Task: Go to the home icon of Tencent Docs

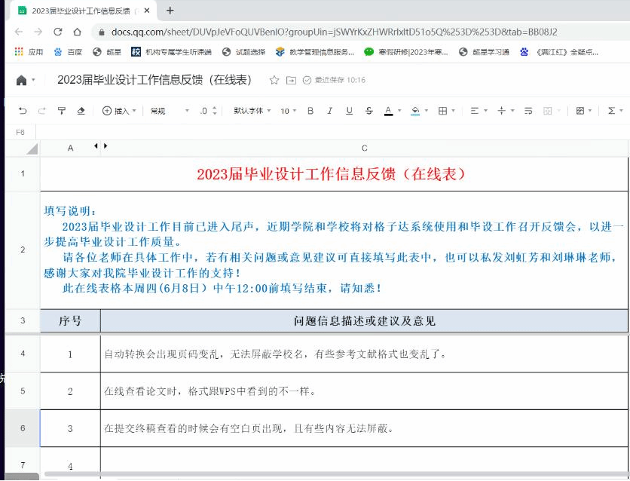Action: (22, 80)
